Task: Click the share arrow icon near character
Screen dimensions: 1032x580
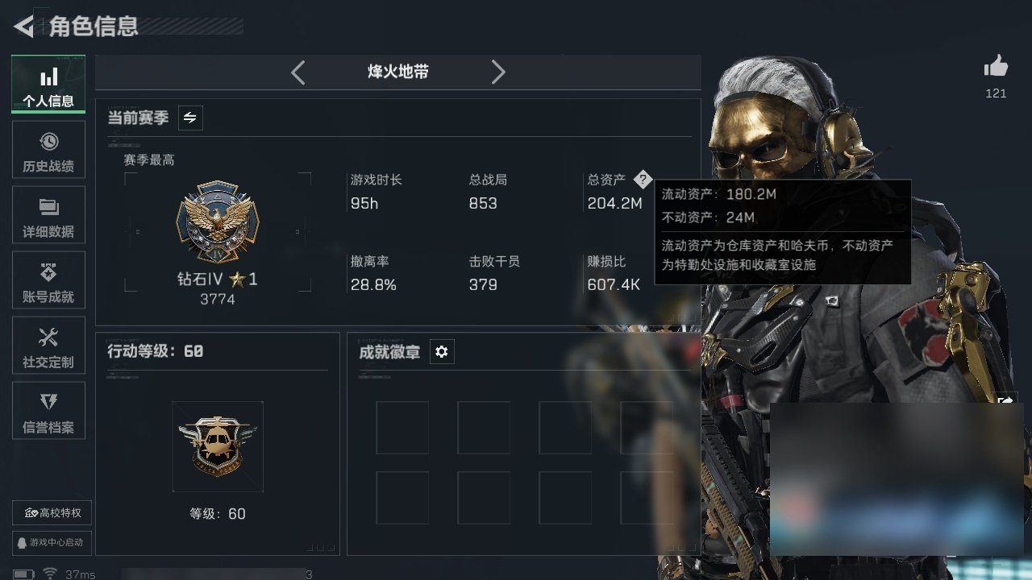Action: pyautogui.click(x=1007, y=401)
